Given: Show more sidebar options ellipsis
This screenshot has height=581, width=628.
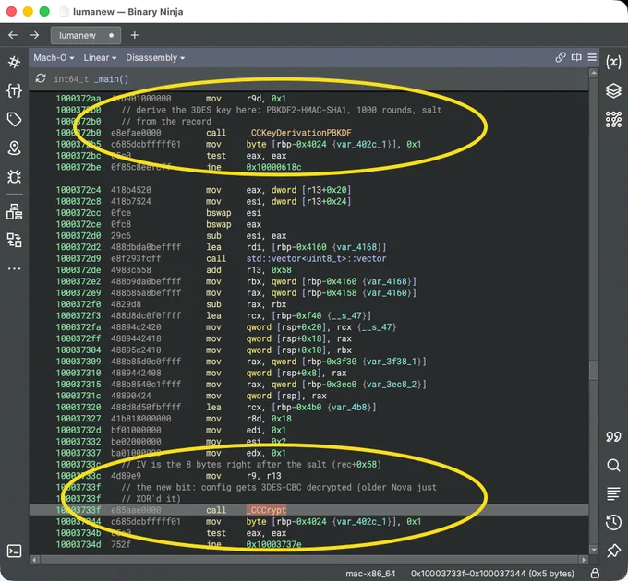Looking at the screenshot, I should pyautogui.click(x=15, y=268).
